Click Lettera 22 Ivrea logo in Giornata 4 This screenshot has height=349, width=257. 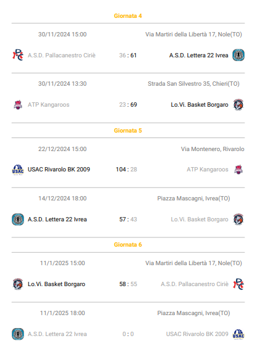point(238,55)
